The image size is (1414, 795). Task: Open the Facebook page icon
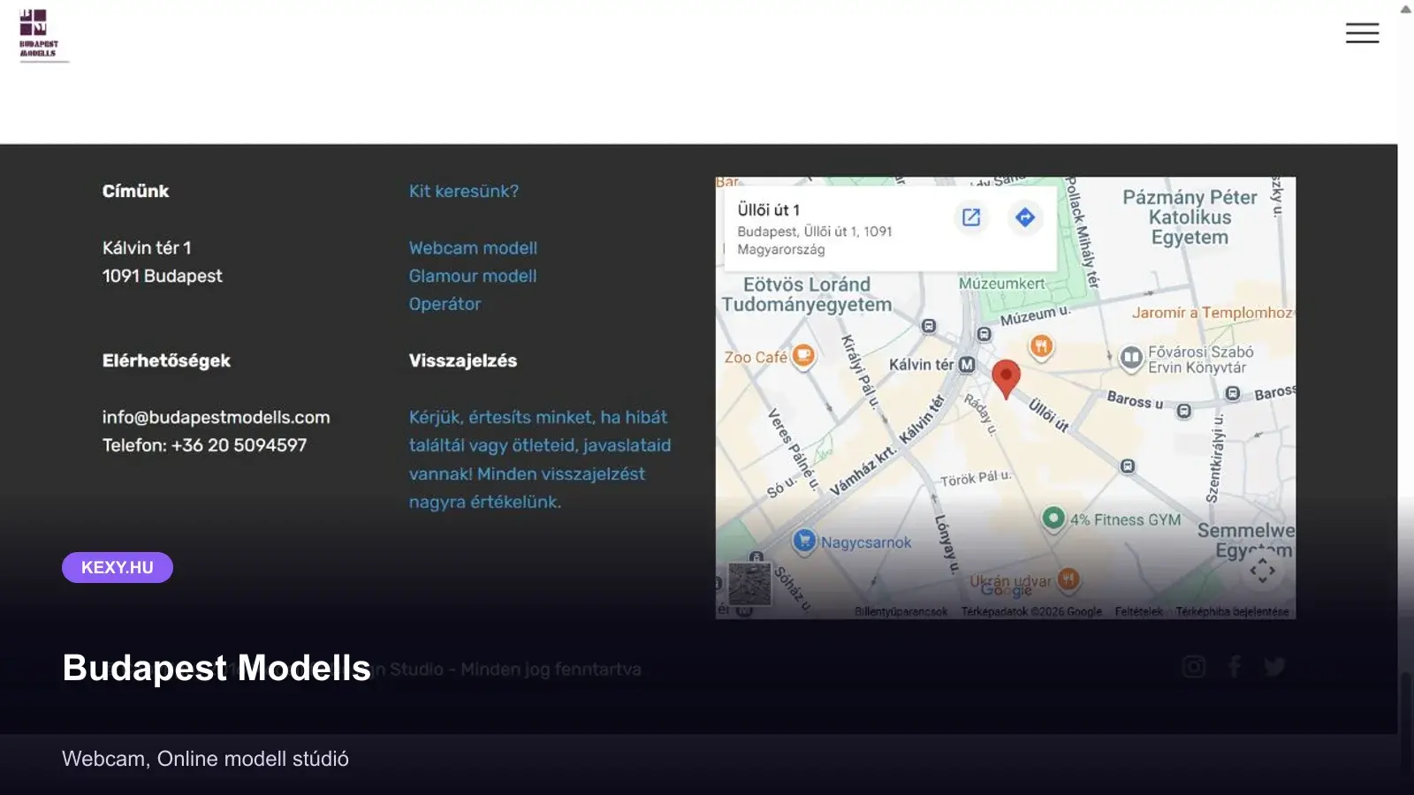coord(1235,667)
